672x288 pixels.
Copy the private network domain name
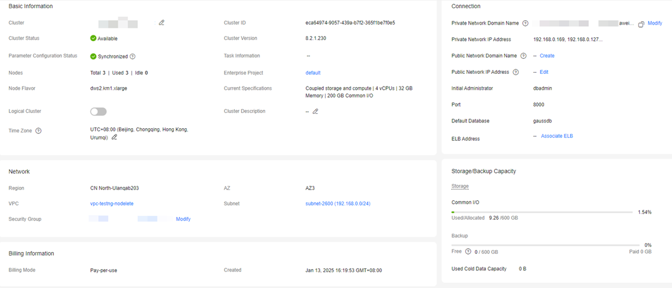(x=641, y=24)
